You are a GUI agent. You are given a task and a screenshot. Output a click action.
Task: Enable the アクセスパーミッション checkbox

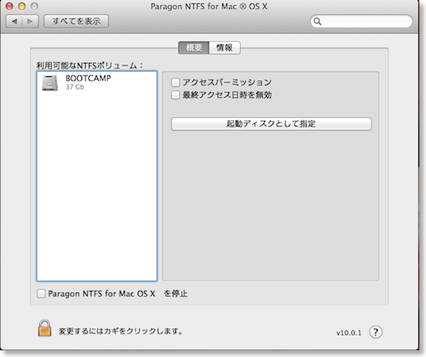[x=175, y=82]
